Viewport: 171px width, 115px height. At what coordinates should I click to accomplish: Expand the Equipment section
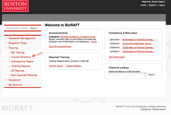pyautogui.click(x=6, y=80)
